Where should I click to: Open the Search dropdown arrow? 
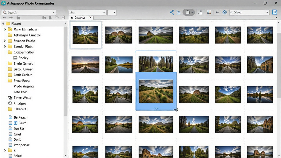tap(54, 12)
